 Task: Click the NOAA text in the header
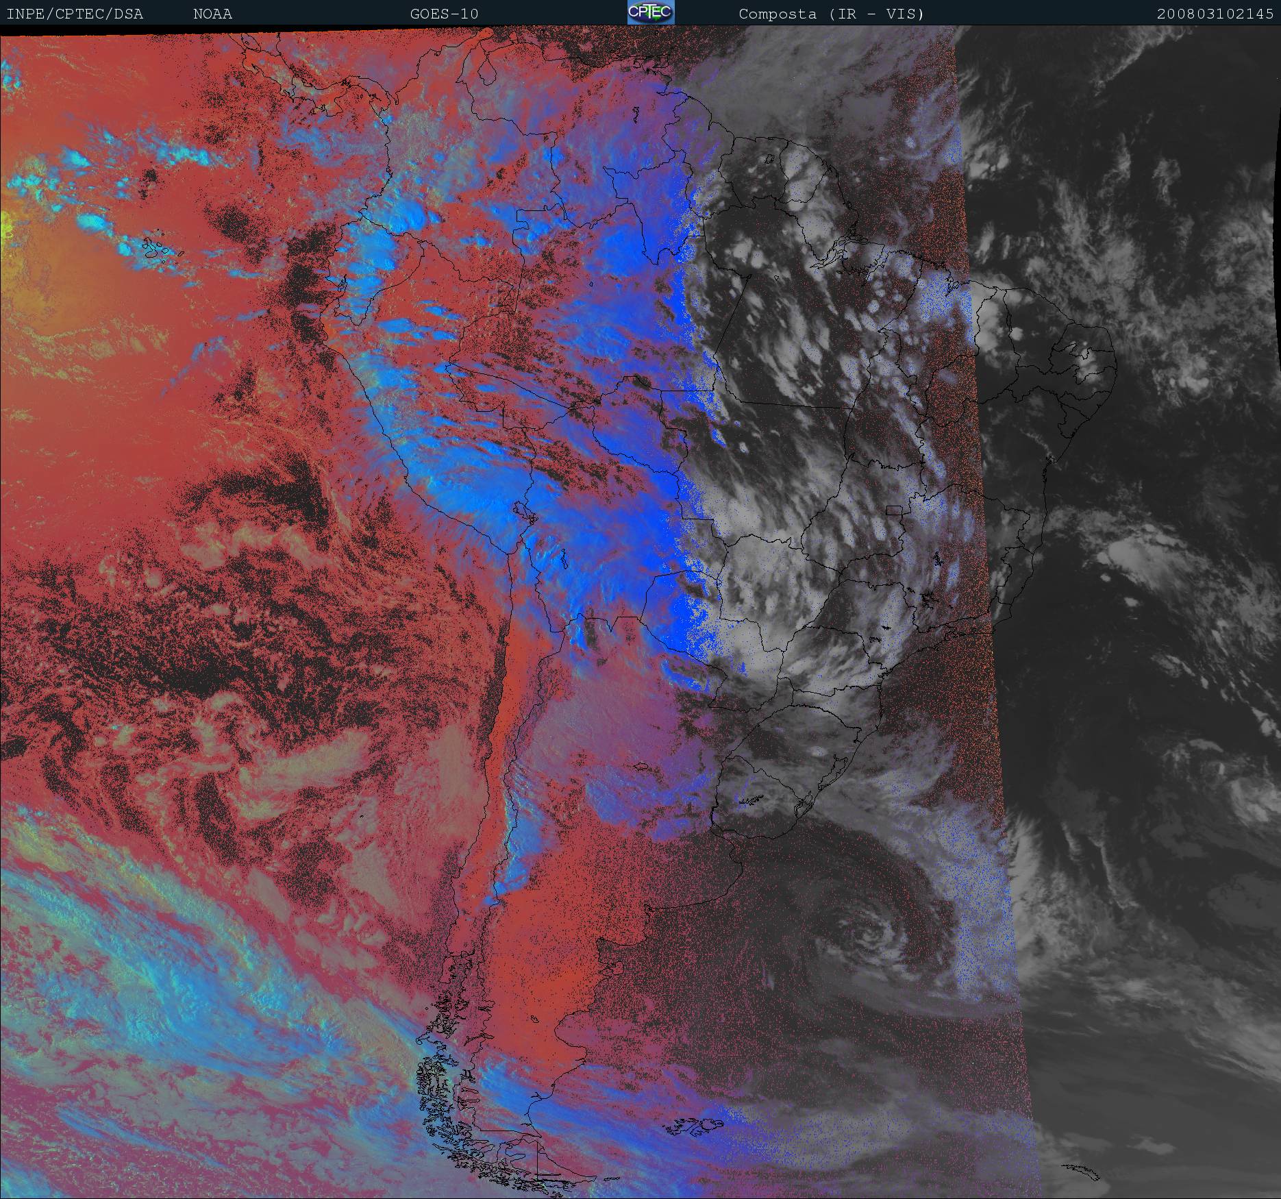tap(212, 14)
